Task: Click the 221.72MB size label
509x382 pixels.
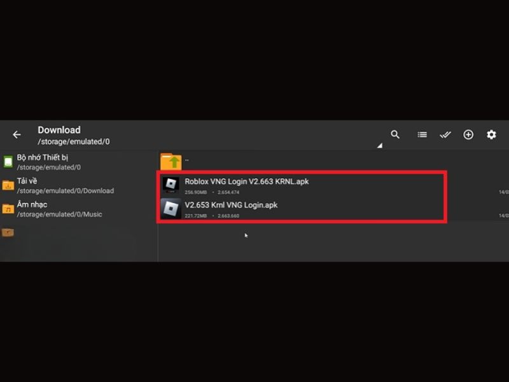Action: click(196, 216)
